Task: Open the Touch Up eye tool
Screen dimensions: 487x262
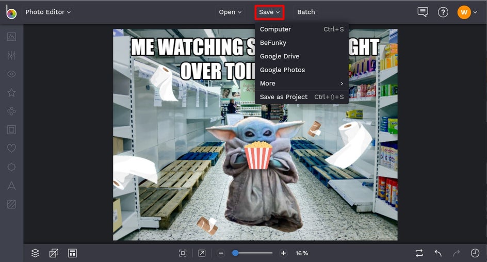Action: (11, 74)
